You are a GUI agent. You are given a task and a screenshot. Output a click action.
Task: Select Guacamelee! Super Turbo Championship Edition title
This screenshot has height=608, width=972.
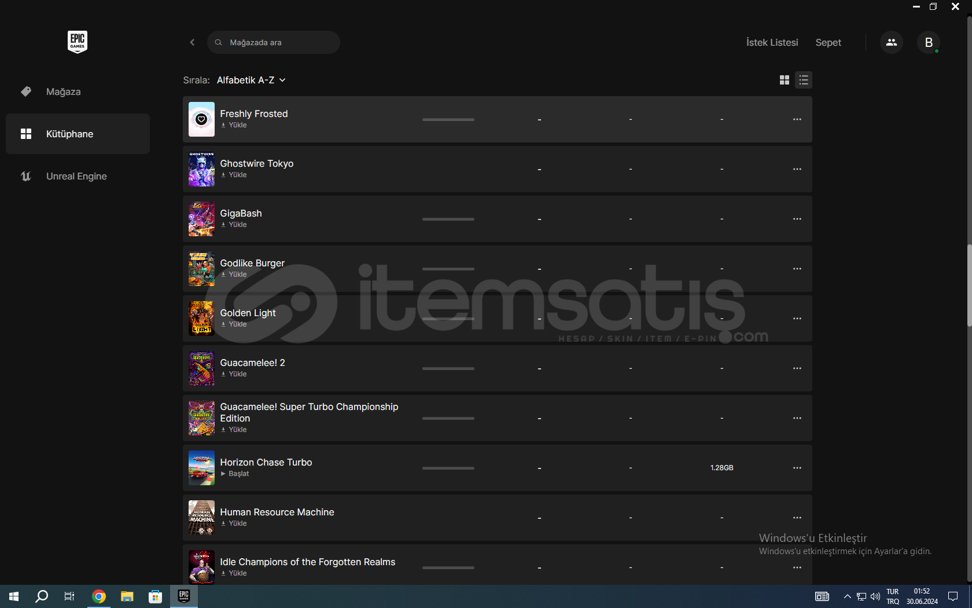pos(309,412)
